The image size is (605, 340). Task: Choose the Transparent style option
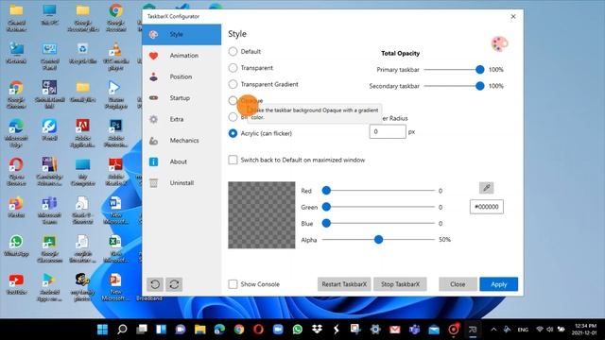point(233,68)
